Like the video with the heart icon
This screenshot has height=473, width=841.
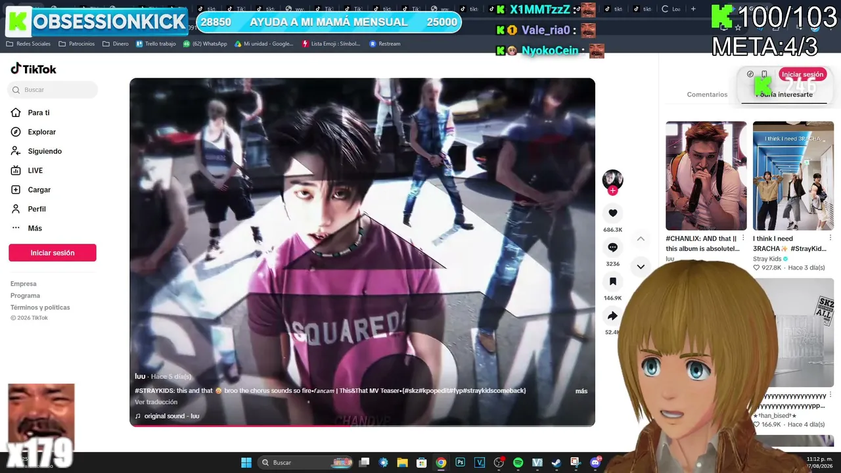[x=612, y=213]
